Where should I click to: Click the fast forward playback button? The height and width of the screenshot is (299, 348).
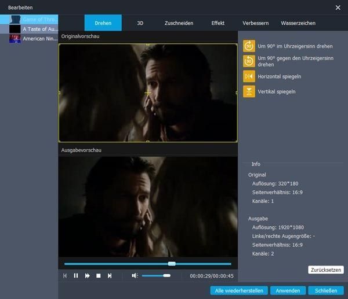click(x=87, y=275)
